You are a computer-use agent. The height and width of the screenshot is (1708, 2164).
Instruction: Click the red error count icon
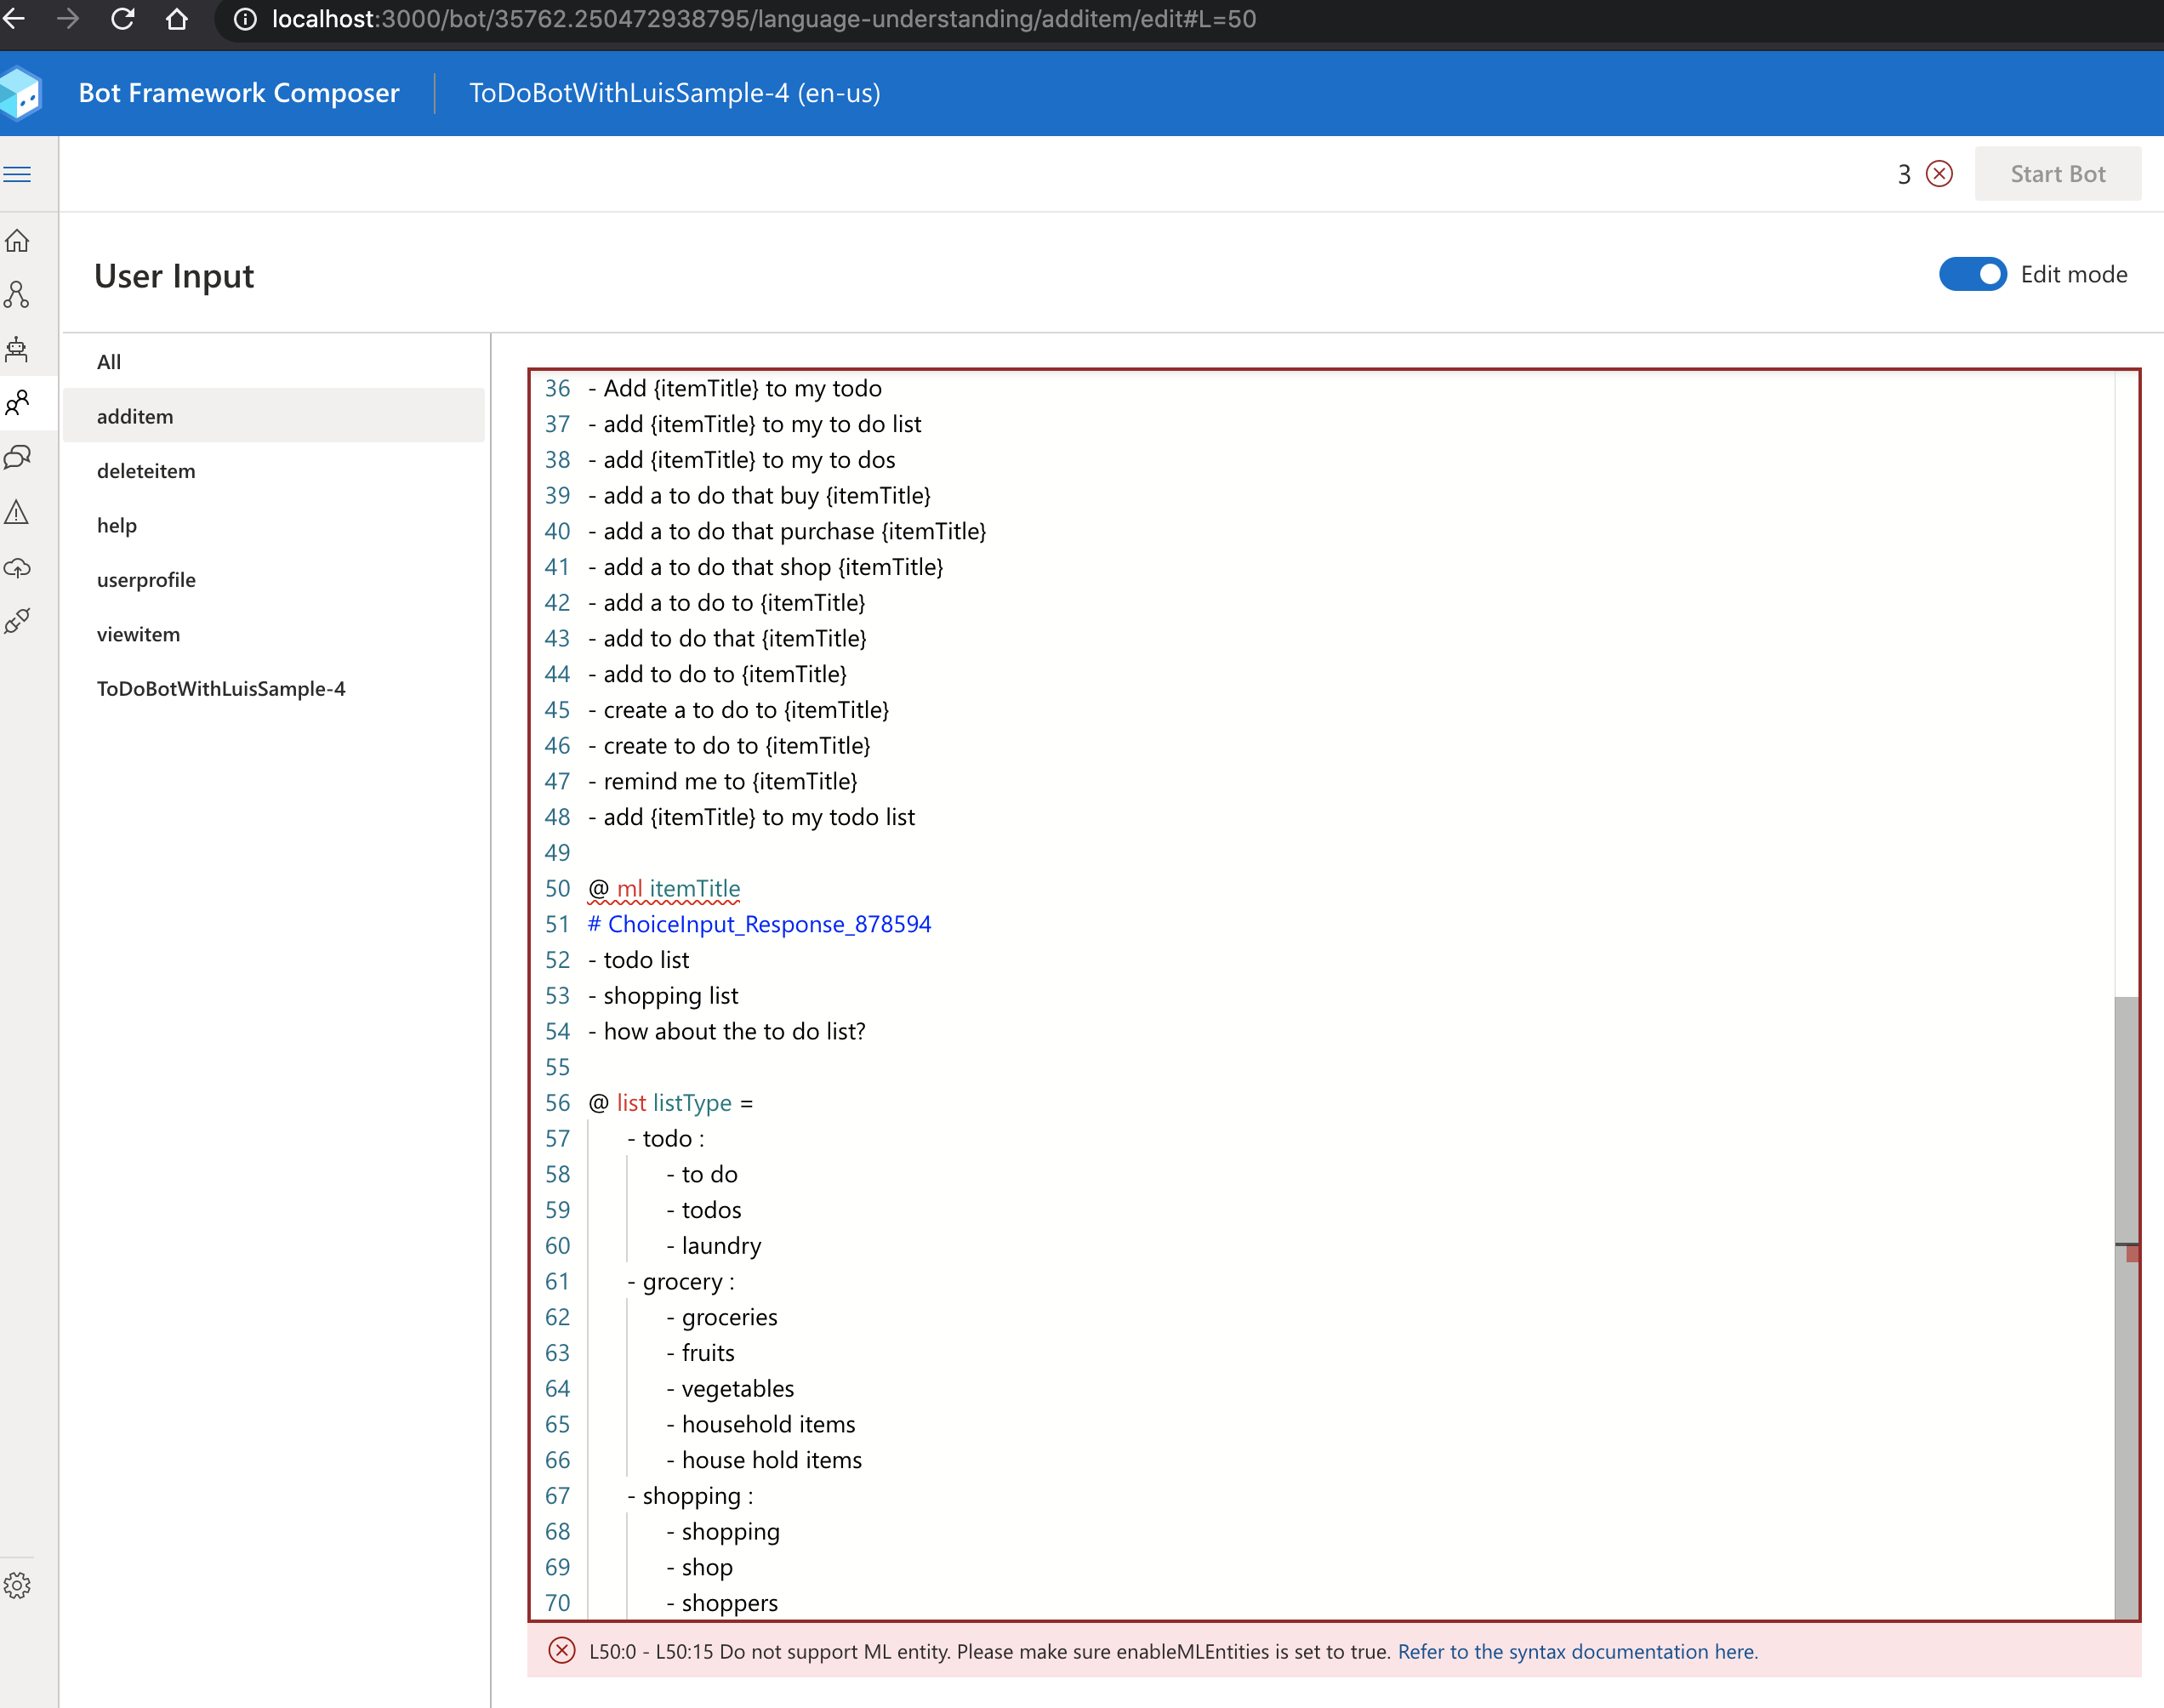pyautogui.click(x=1939, y=174)
